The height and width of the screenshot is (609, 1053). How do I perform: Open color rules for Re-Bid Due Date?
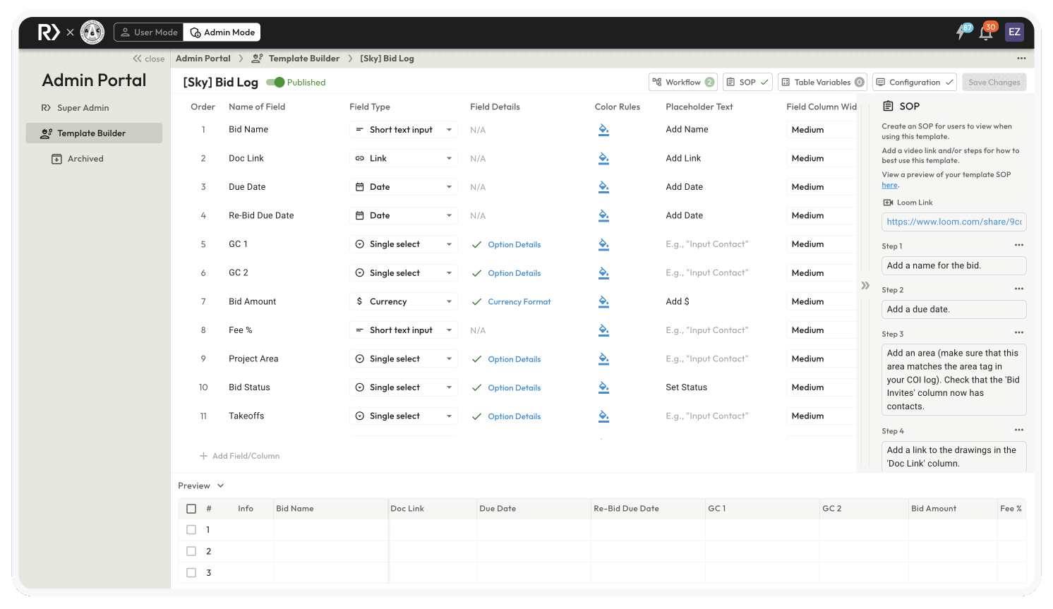(603, 215)
